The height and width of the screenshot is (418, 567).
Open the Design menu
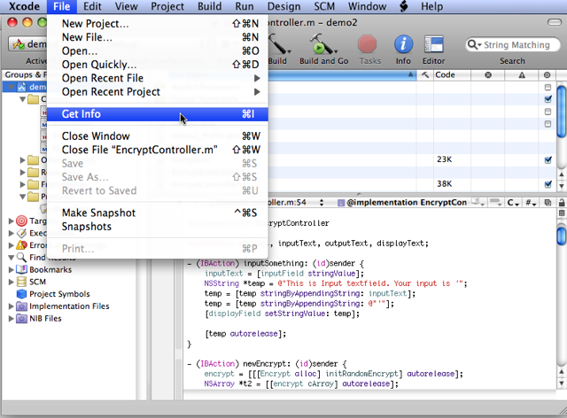[283, 6]
